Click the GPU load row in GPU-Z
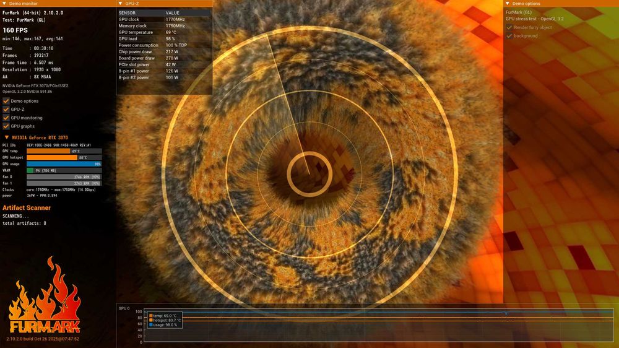Image resolution: width=619 pixels, height=348 pixels. point(164,39)
